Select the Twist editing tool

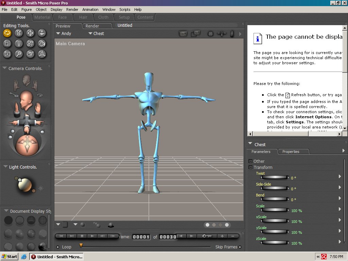(x=19, y=33)
